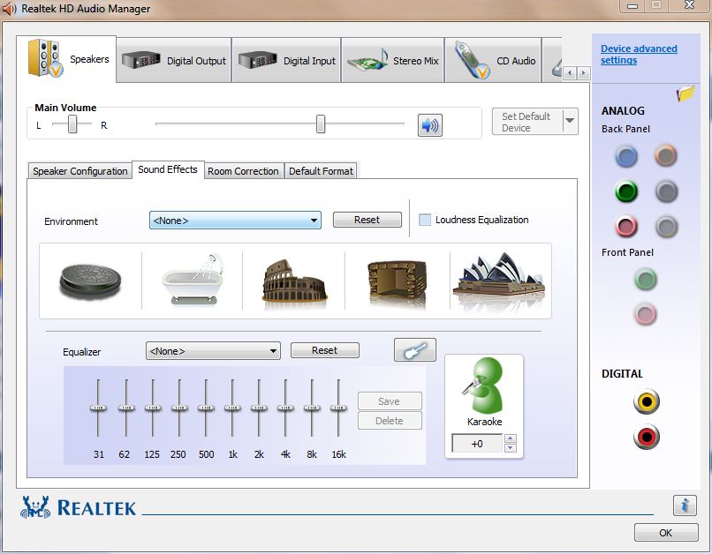Open the Device advanced settings link
The width and height of the screenshot is (712, 554).
click(x=638, y=55)
